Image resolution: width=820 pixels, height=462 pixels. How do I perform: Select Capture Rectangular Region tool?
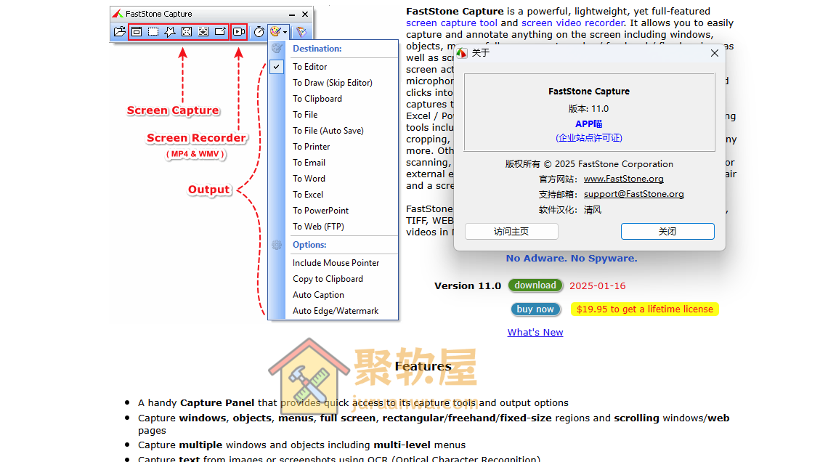(153, 32)
